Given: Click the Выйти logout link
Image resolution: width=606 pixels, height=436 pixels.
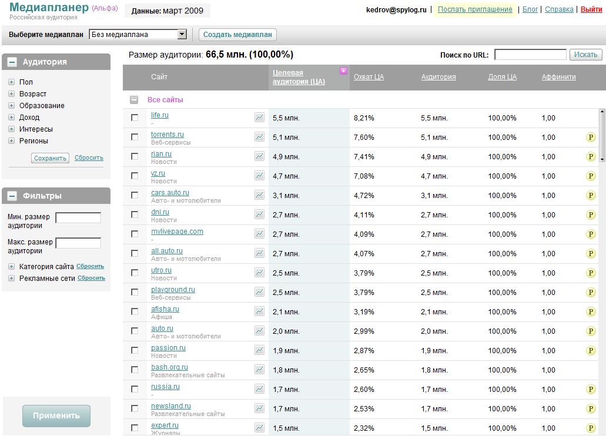Looking at the screenshot, I should pos(591,9).
